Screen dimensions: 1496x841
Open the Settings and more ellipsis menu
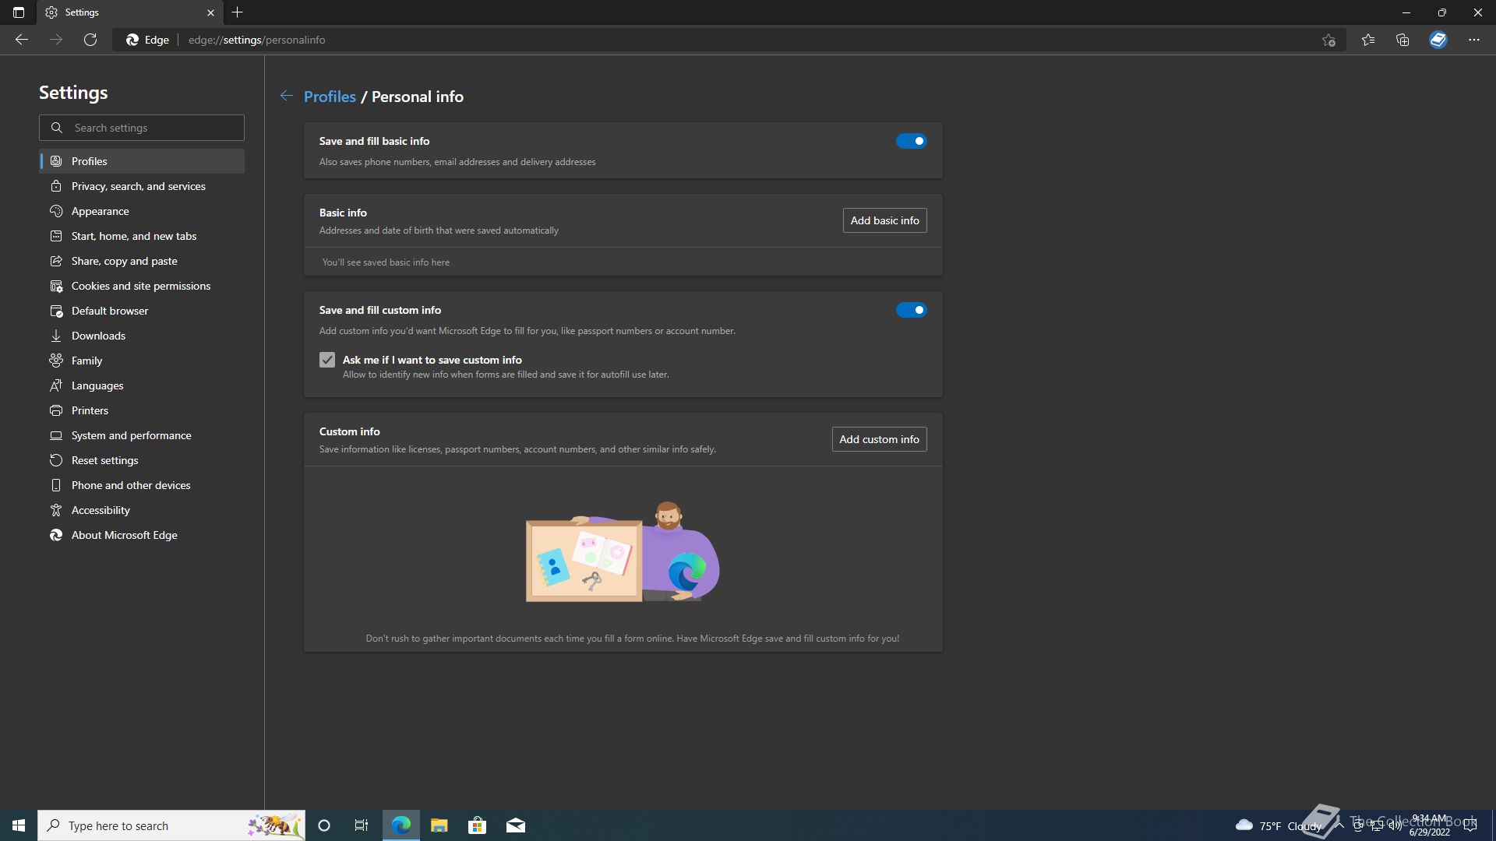coord(1474,40)
